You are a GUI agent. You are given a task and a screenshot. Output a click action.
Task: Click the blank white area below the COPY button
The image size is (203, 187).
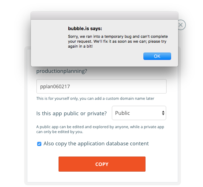tap(102, 177)
